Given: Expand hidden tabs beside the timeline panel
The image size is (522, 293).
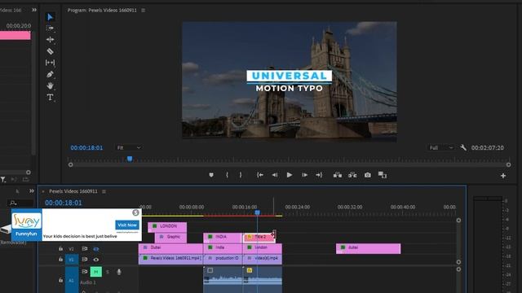Looking at the screenshot, I should tap(32, 191).
